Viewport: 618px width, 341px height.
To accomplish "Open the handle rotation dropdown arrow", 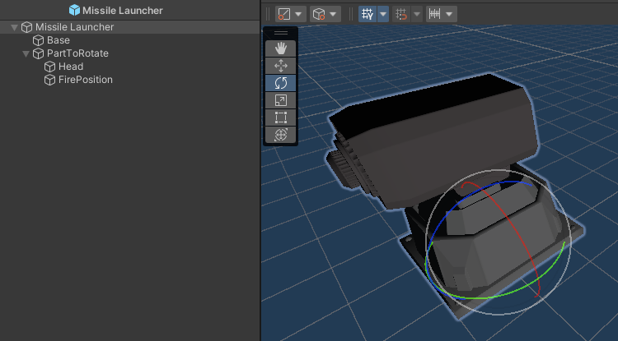I will tap(333, 14).
